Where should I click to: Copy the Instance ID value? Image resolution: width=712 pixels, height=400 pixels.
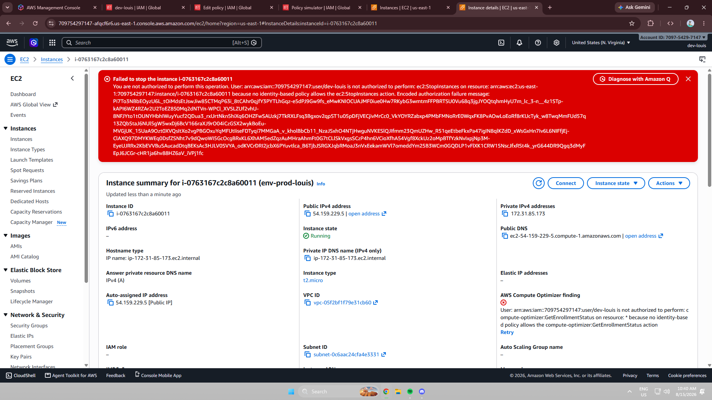(x=111, y=214)
